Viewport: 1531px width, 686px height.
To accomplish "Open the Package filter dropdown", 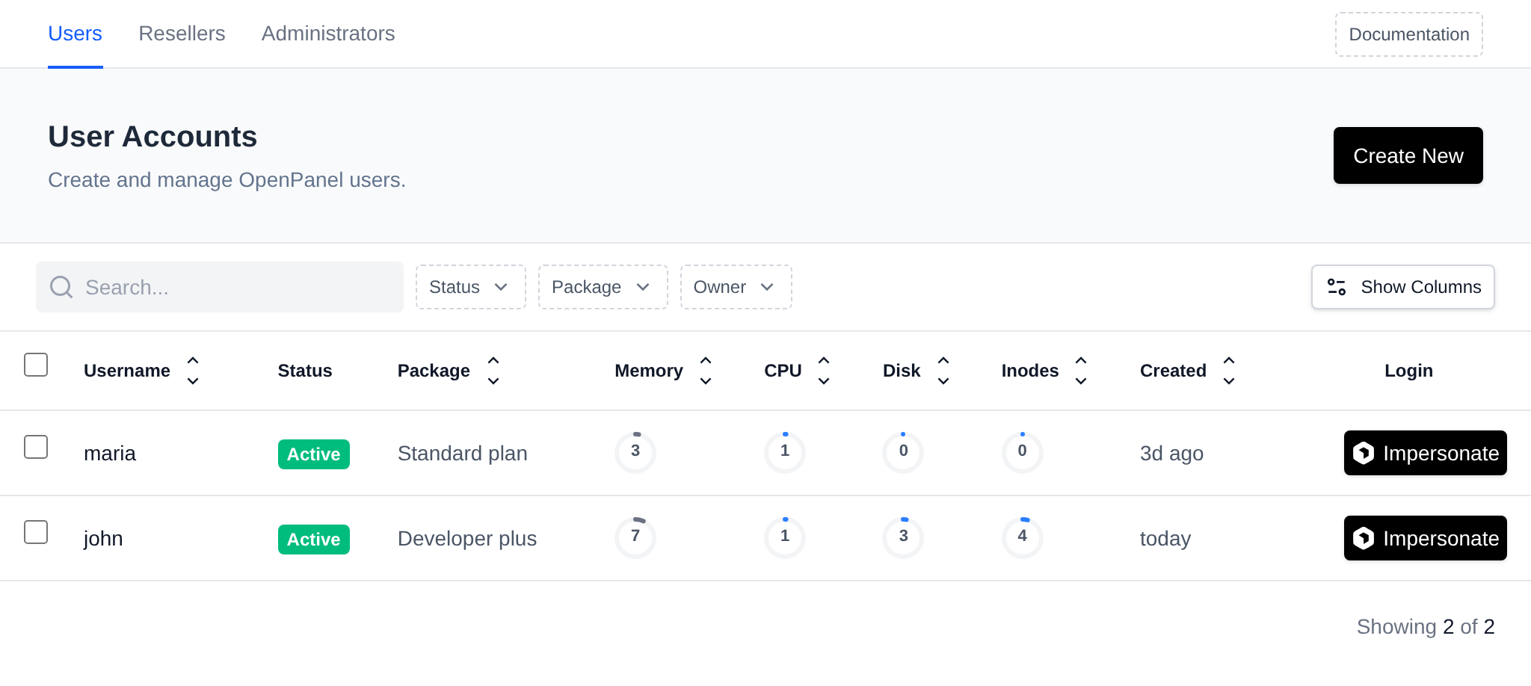I will (x=603, y=287).
